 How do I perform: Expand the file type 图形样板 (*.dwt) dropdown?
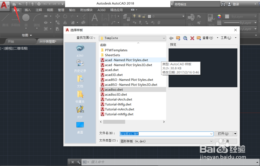[211, 141]
